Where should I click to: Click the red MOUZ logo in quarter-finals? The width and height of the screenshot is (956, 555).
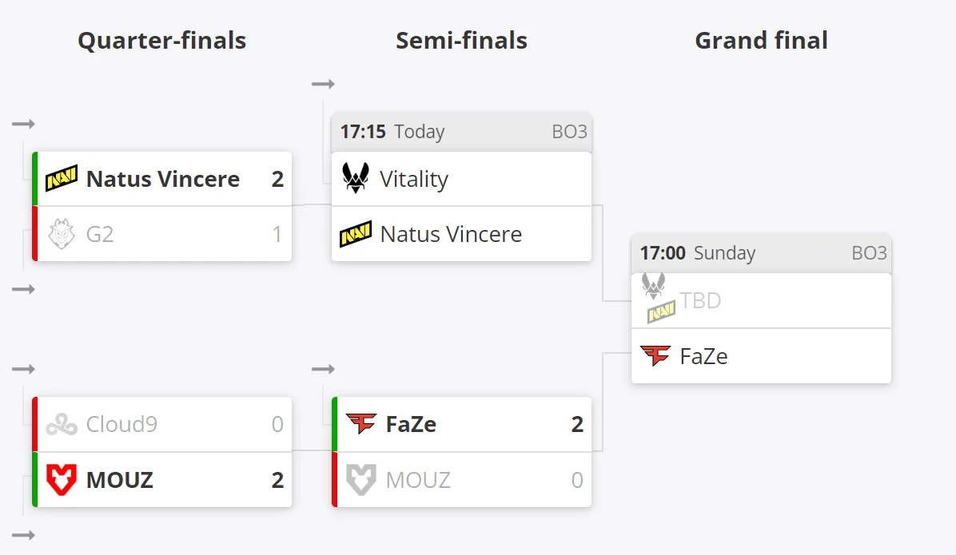pos(62,479)
